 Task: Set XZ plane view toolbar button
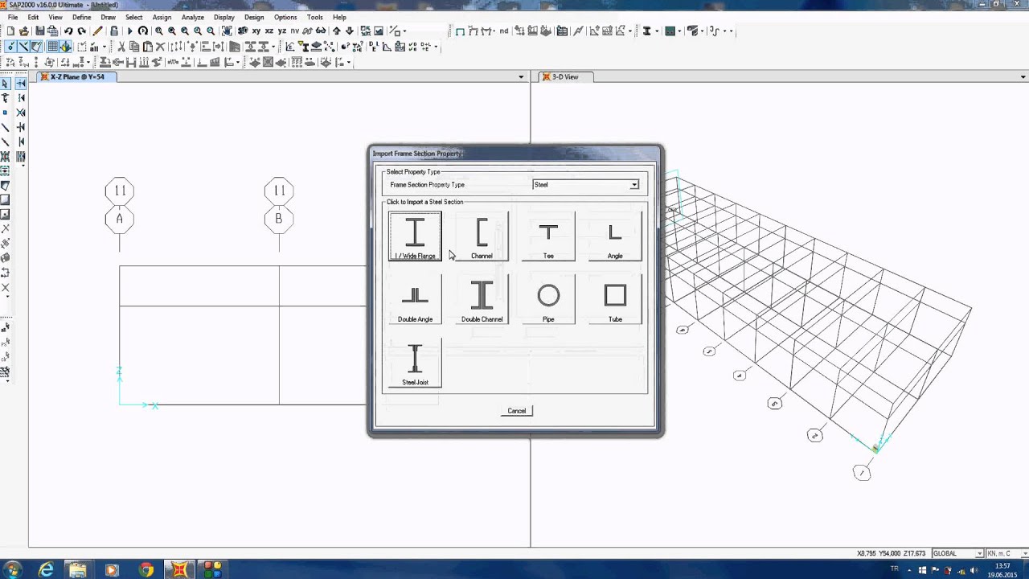point(269,31)
